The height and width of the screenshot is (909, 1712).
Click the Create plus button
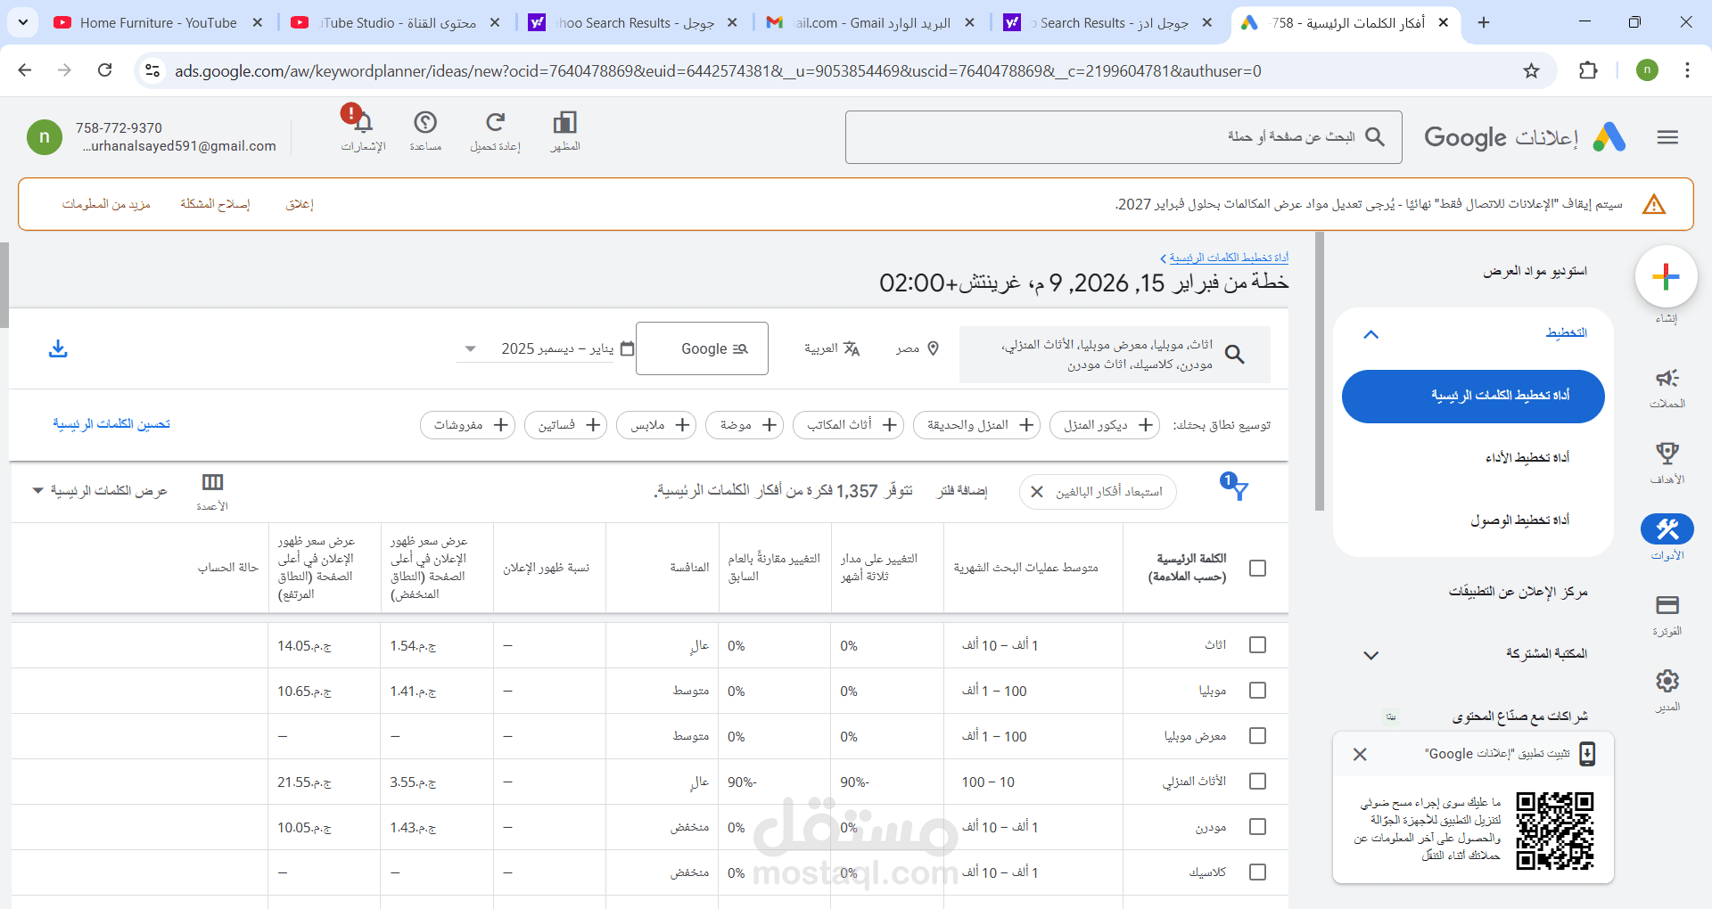coord(1666,276)
